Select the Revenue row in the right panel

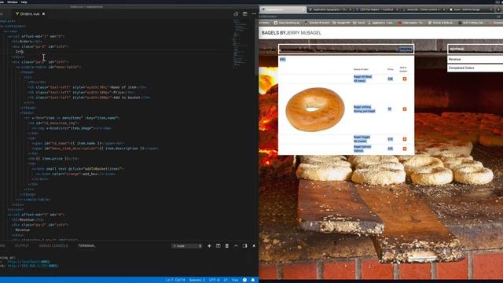click(x=475, y=60)
